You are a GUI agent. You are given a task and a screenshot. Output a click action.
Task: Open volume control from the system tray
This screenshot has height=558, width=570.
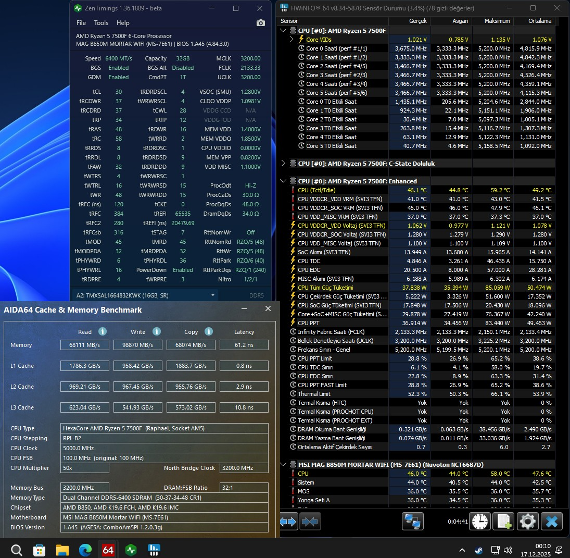508,550
